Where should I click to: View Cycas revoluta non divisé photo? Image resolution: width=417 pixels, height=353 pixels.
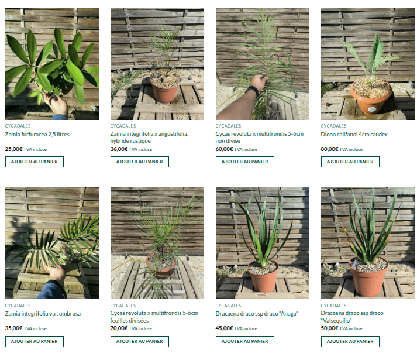point(263,64)
